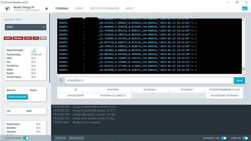Click the command history clock icon
This screenshot has width=251, height=141.
click(x=61, y=81)
